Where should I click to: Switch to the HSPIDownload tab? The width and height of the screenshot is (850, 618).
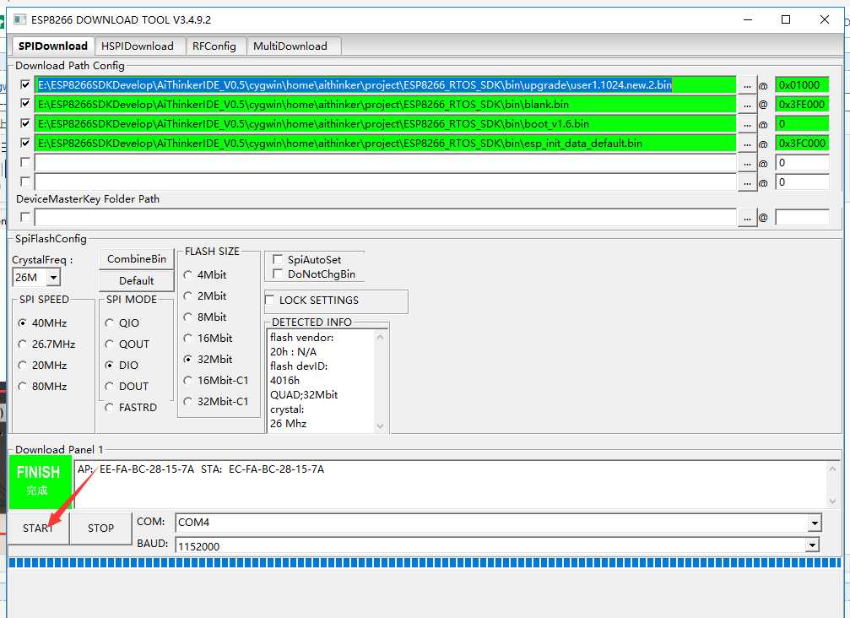point(137,46)
